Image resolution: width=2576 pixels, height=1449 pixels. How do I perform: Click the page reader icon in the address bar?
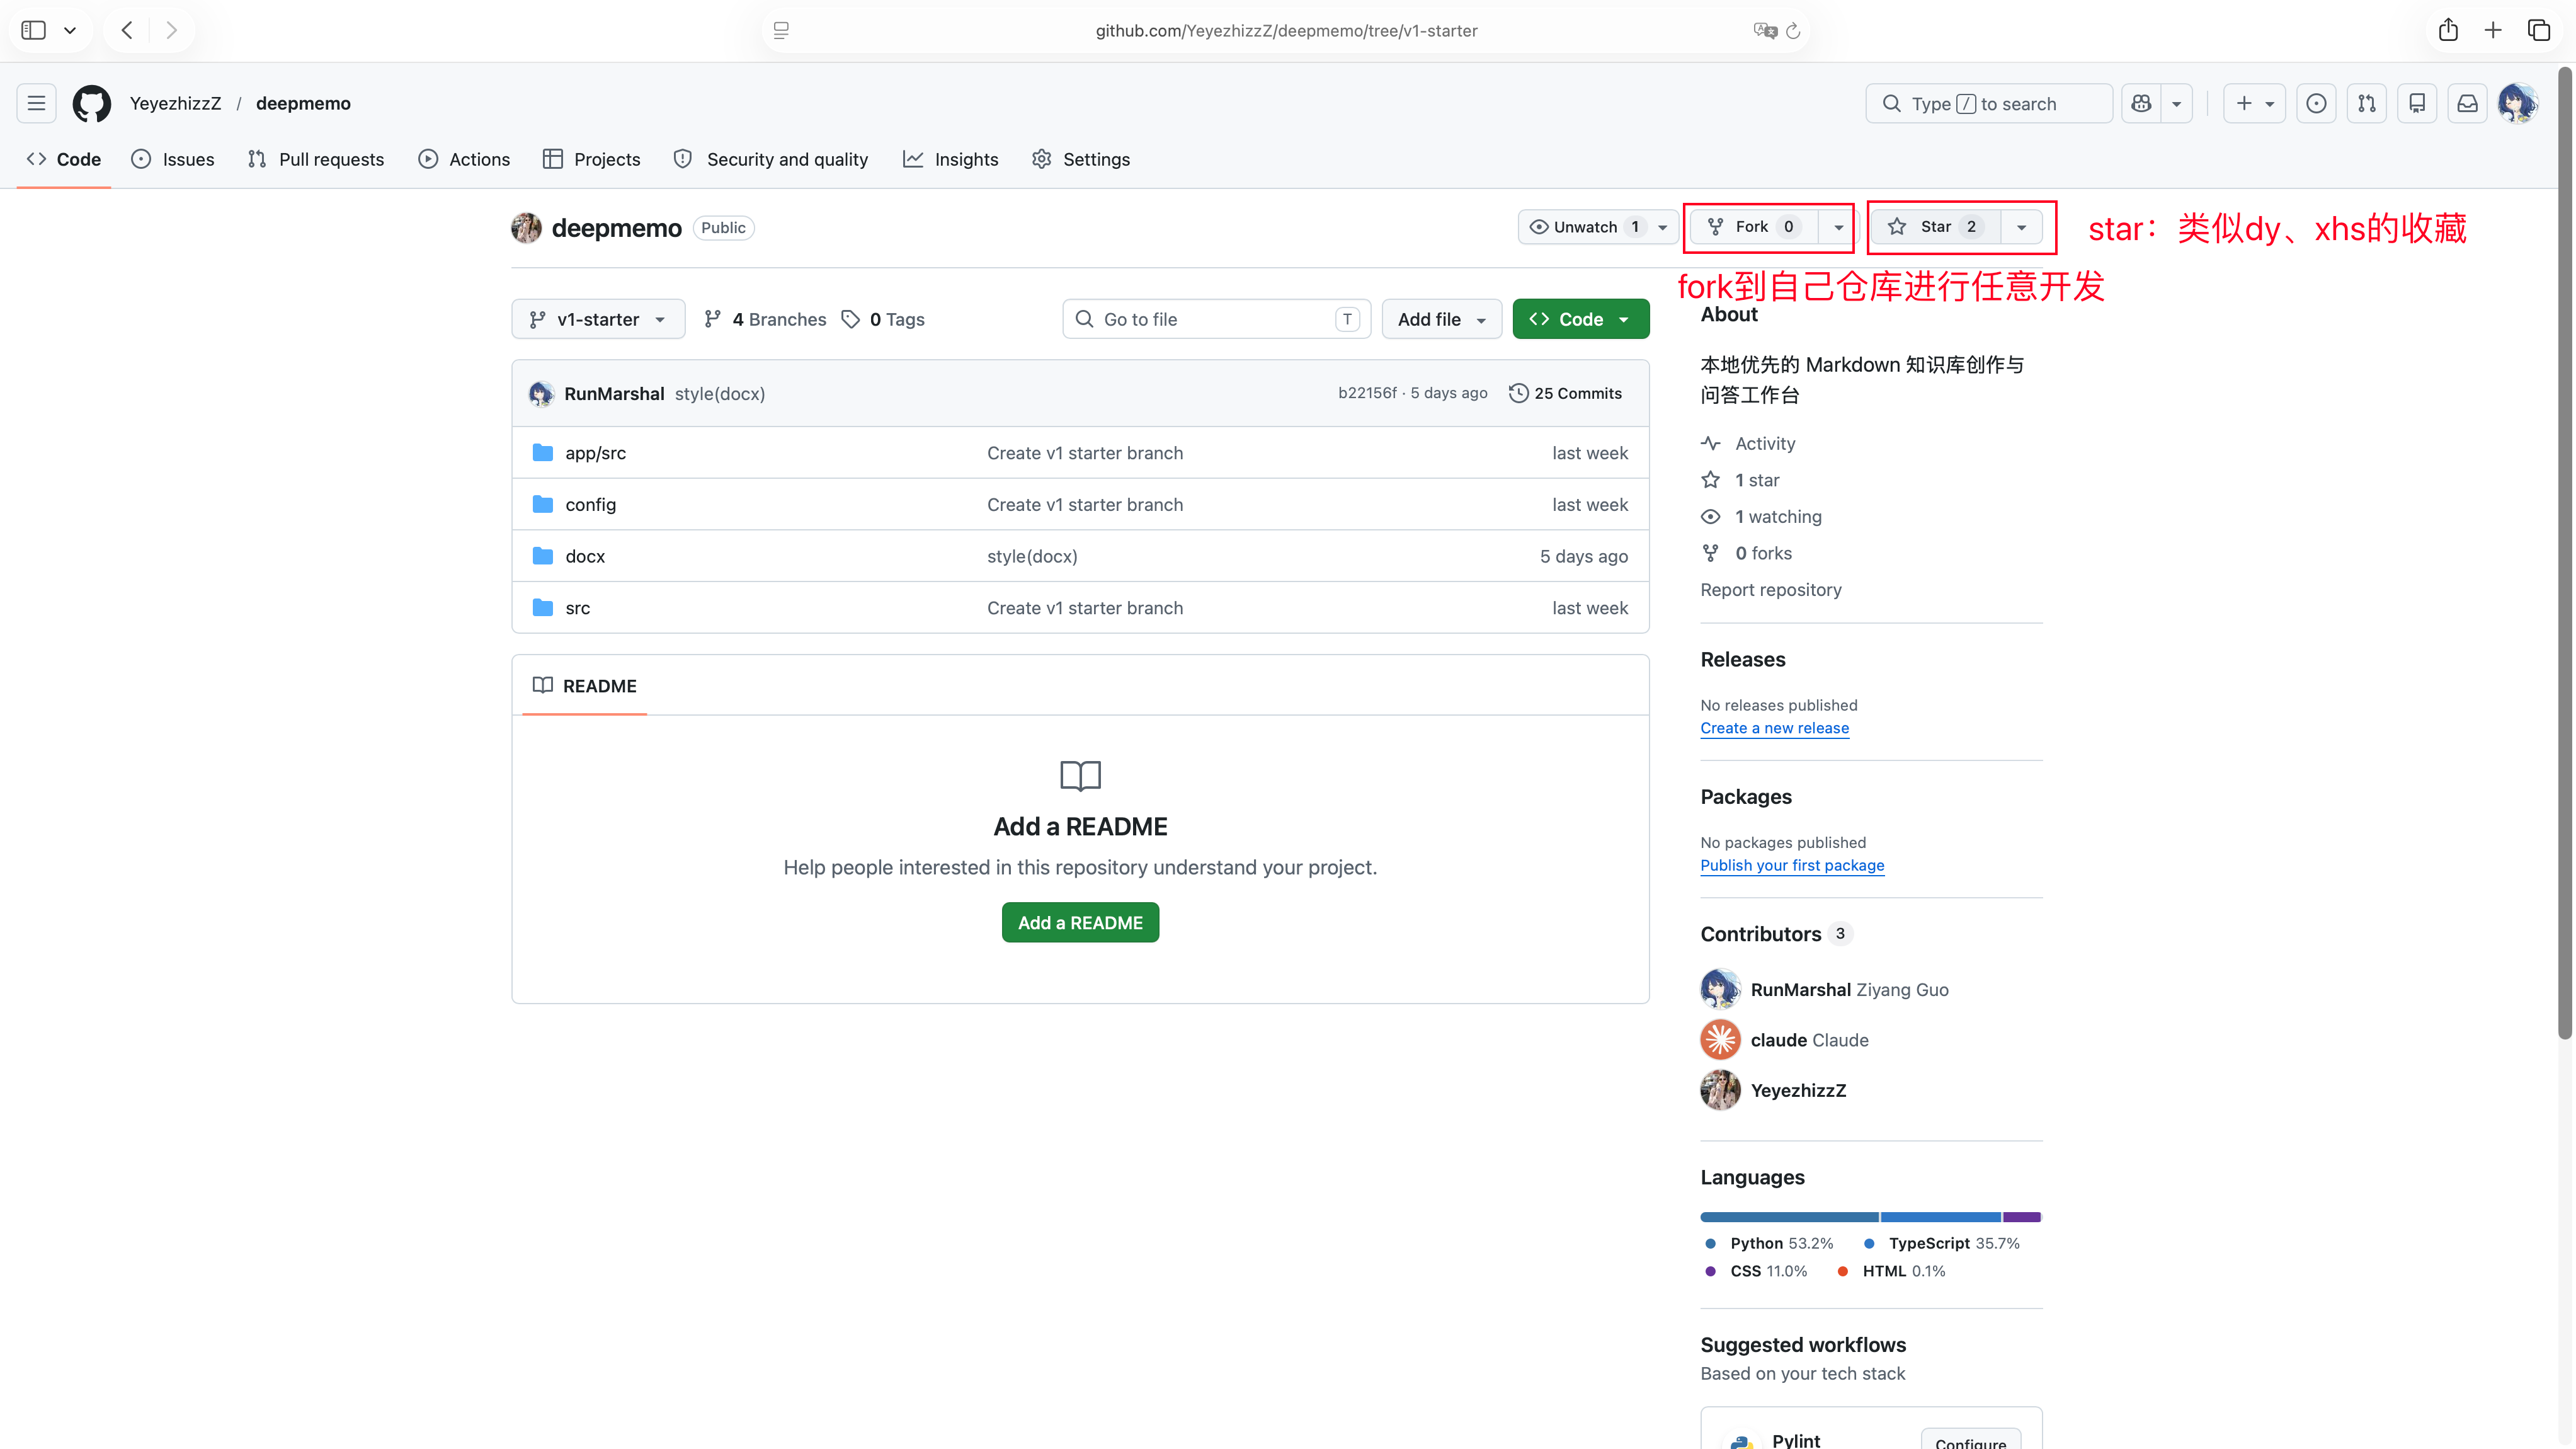tap(781, 31)
